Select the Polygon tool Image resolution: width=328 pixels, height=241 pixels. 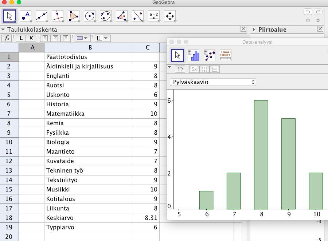pyautogui.click(x=74, y=16)
